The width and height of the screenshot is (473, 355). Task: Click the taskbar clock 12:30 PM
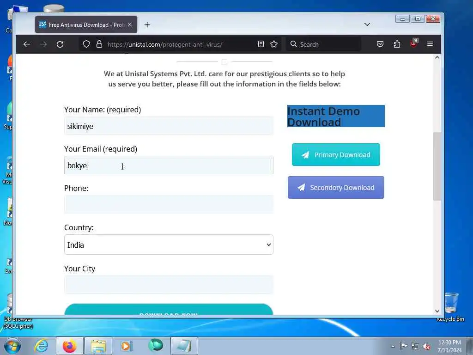tap(449, 346)
